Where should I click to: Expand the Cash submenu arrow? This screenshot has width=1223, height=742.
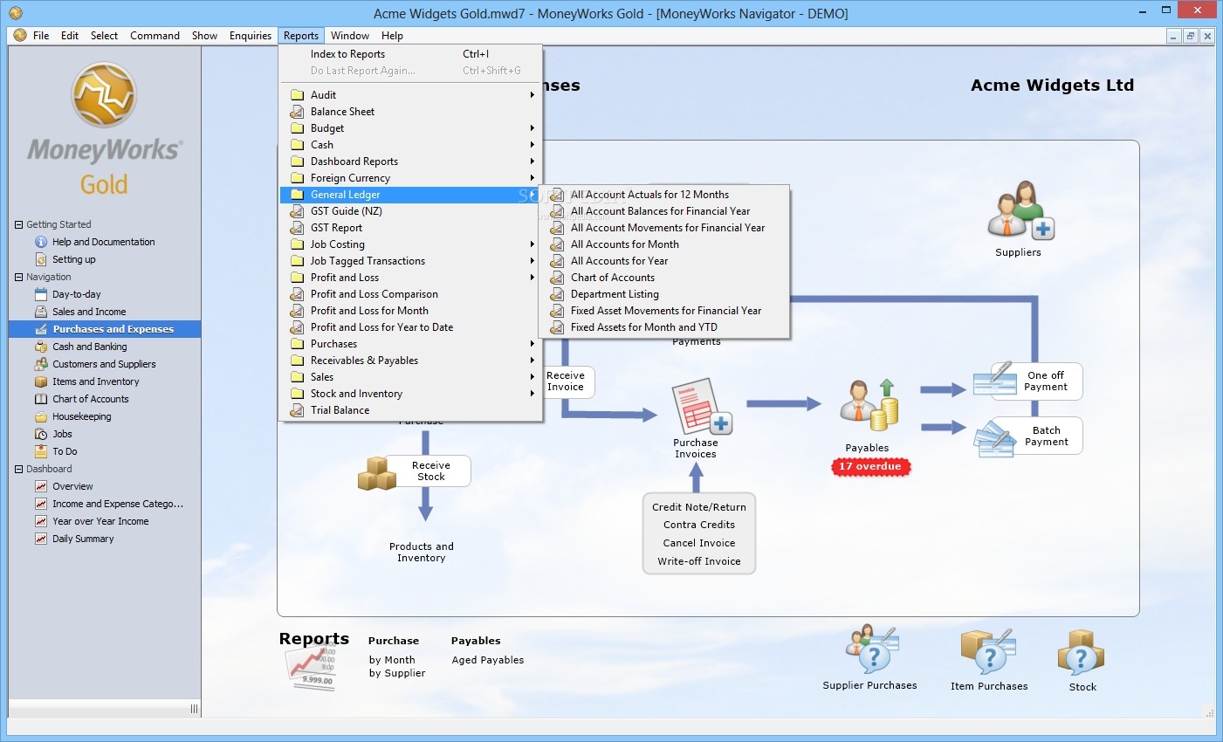pos(532,145)
